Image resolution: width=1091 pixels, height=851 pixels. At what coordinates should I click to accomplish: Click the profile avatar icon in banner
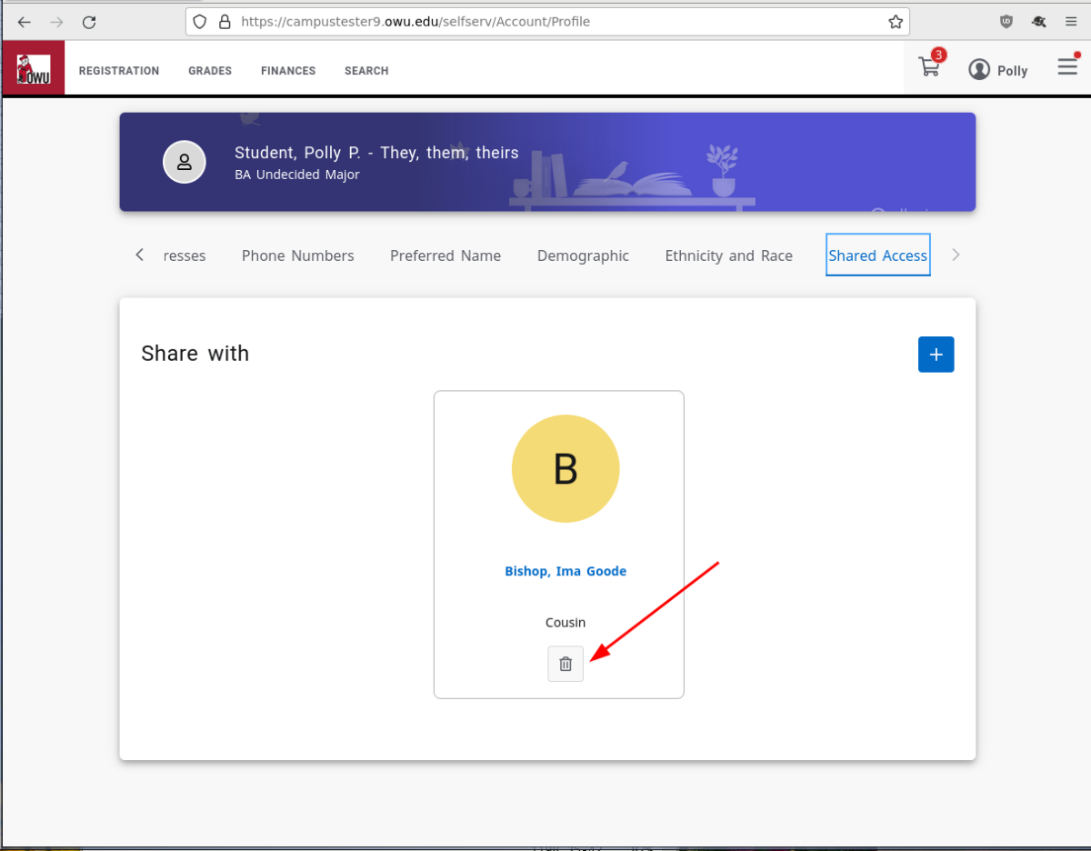click(x=185, y=162)
